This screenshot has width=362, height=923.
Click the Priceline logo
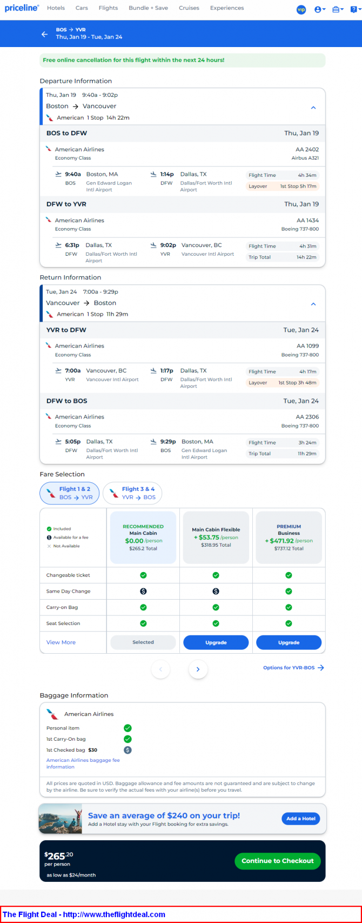point(22,8)
